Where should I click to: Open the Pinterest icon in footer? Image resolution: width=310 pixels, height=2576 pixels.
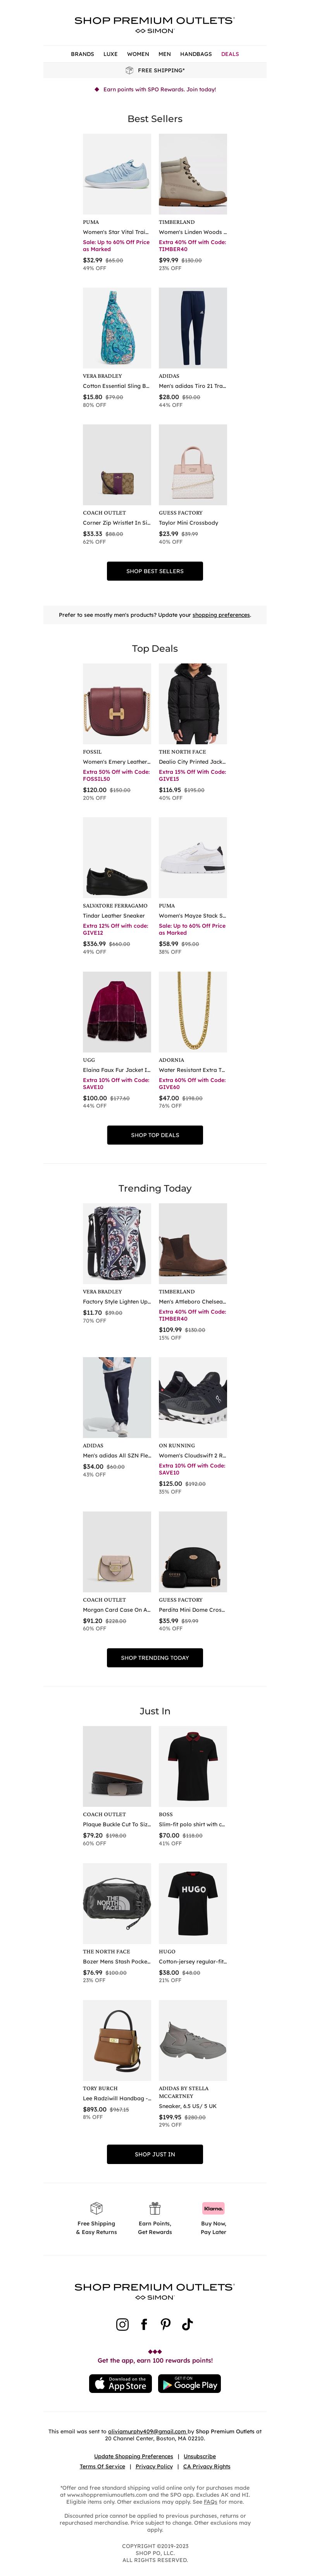(165, 2324)
